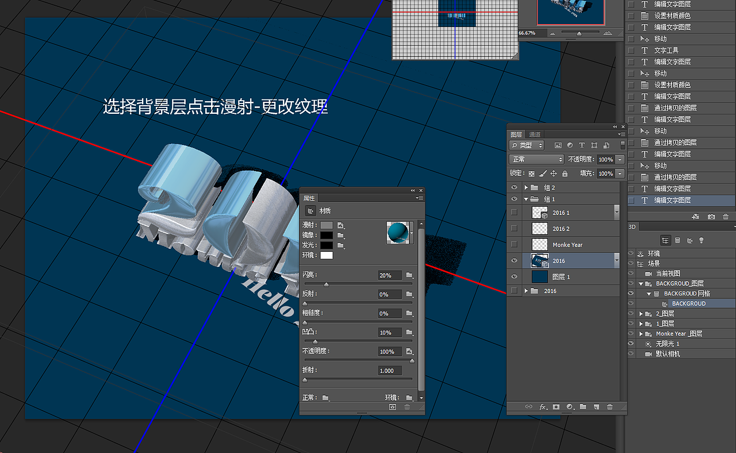This screenshot has height=453, width=736.
Task: Open the 填充 fill dropdown arrow
Action: tap(620, 173)
